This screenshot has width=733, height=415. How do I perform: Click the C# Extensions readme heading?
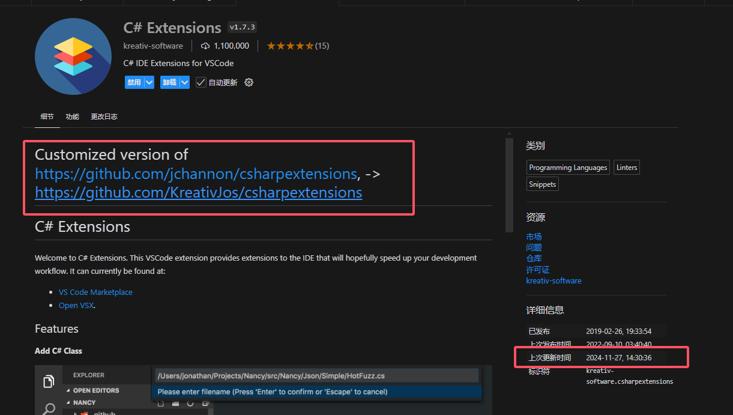pos(82,226)
